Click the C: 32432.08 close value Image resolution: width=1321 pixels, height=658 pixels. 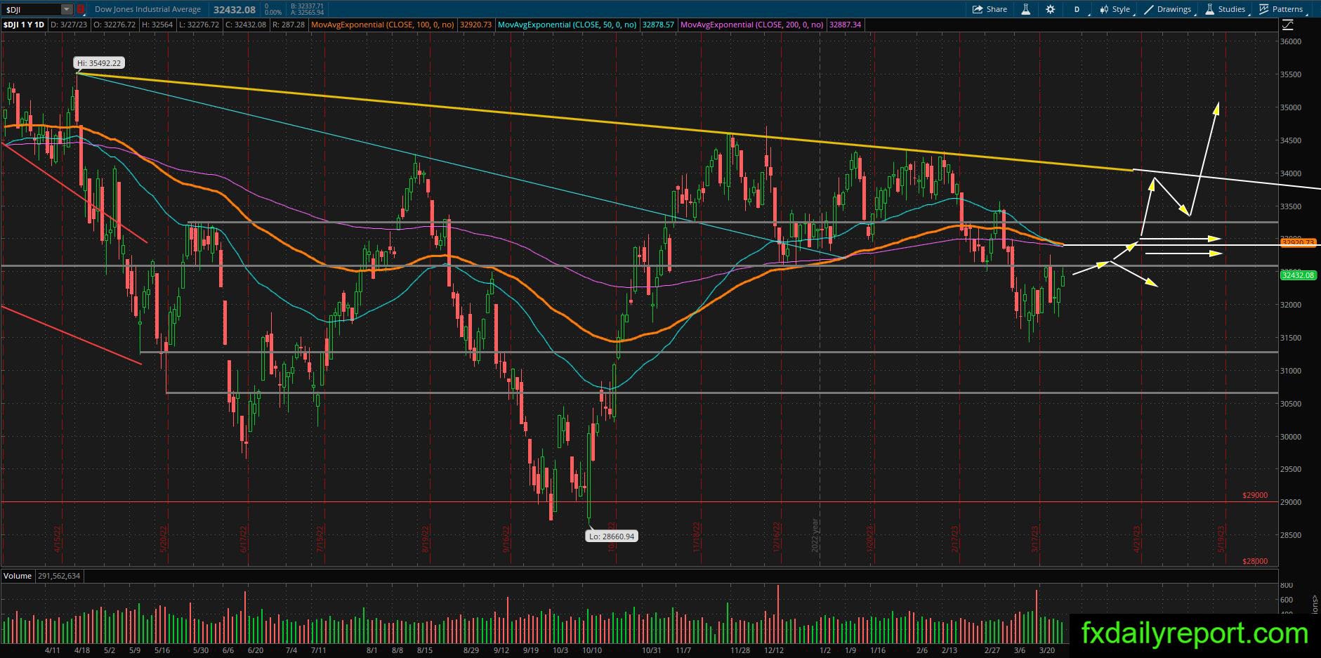(244, 25)
